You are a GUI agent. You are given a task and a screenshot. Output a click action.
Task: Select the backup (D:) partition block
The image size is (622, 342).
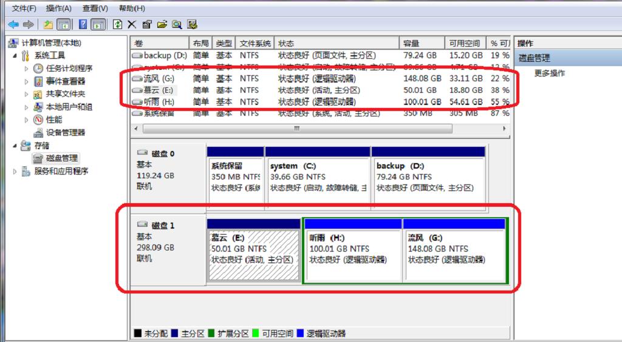(x=428, y=178)
